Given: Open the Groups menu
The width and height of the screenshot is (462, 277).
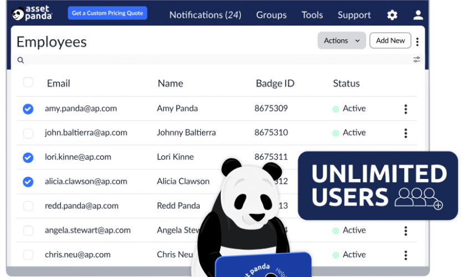Looking at the screenshot, I should click(271, 15).
